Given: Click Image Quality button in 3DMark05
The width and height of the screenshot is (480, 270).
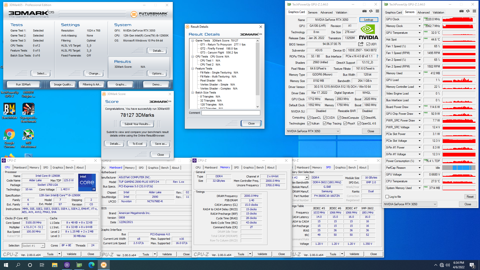Looking at the screenshot, I should tap(63, 84).
